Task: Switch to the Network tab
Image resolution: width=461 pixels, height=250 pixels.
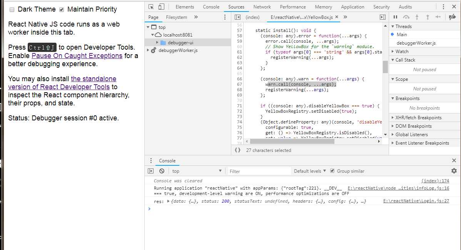Action: click(262, 7)
